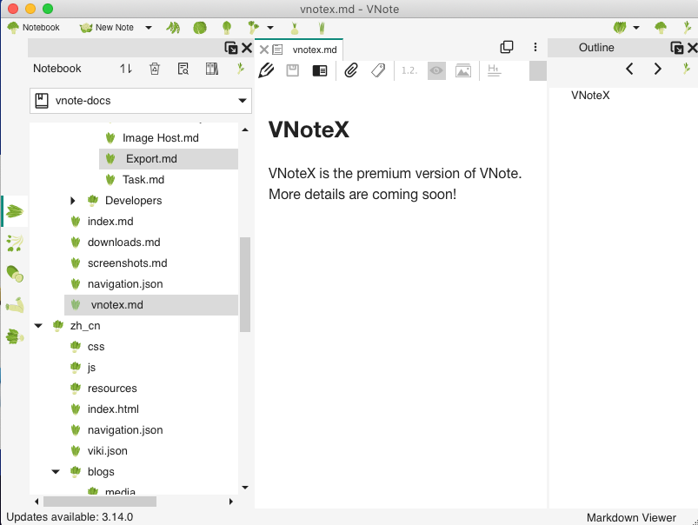698x525 pixels.
Task: Toggle section number display with 1.2. button
Action: [x=409, y=70]
